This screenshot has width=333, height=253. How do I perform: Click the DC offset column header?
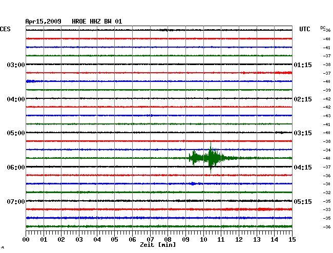coord(323,28)
